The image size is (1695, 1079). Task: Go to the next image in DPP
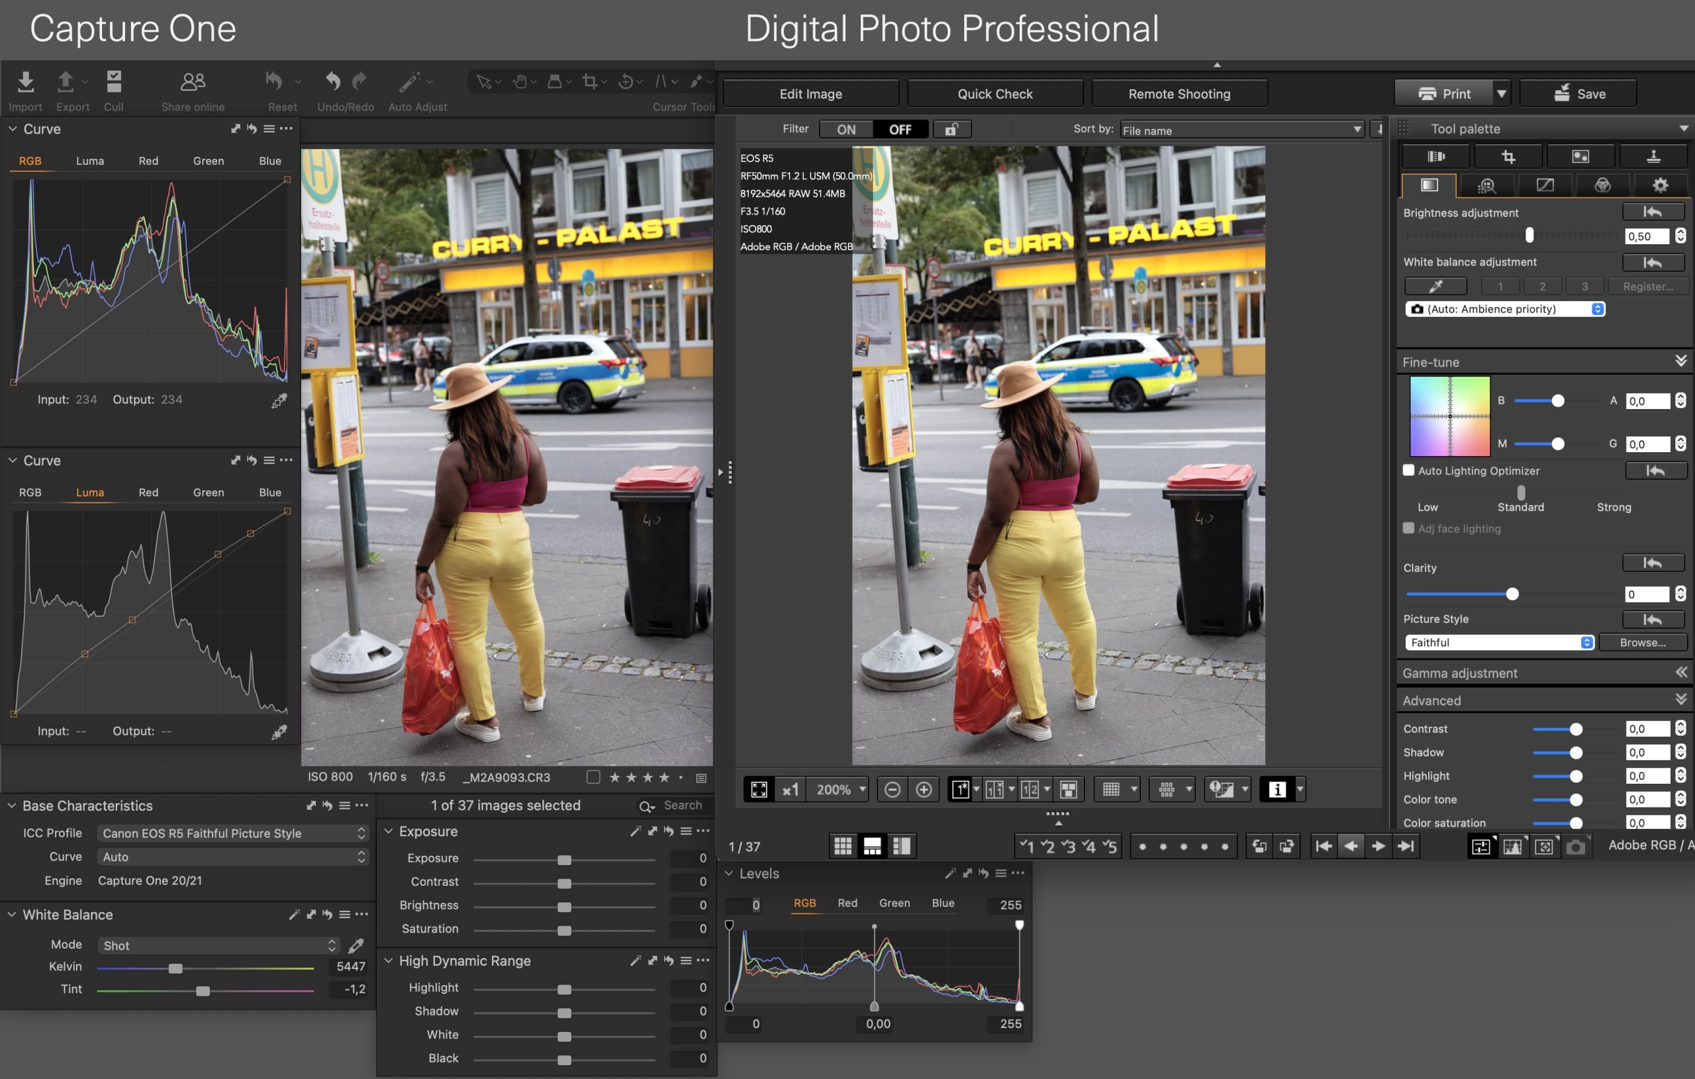tap(1379, 846)
